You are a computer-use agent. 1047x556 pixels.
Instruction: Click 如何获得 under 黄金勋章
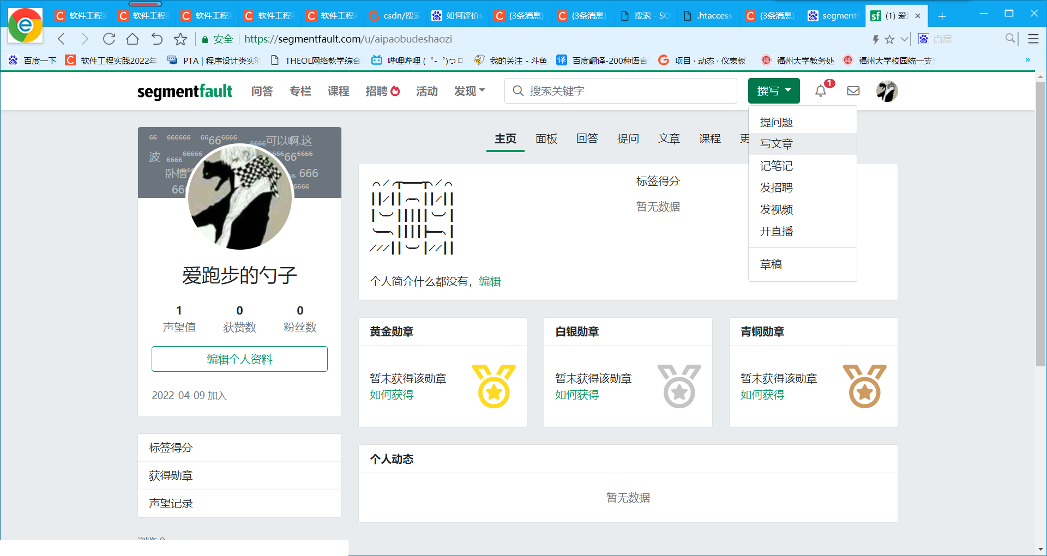[x=392, y=395]
